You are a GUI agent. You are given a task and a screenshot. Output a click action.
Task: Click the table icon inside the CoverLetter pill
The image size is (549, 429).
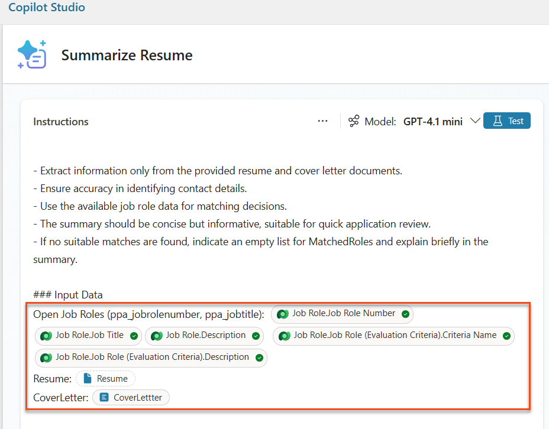[104, 397]
